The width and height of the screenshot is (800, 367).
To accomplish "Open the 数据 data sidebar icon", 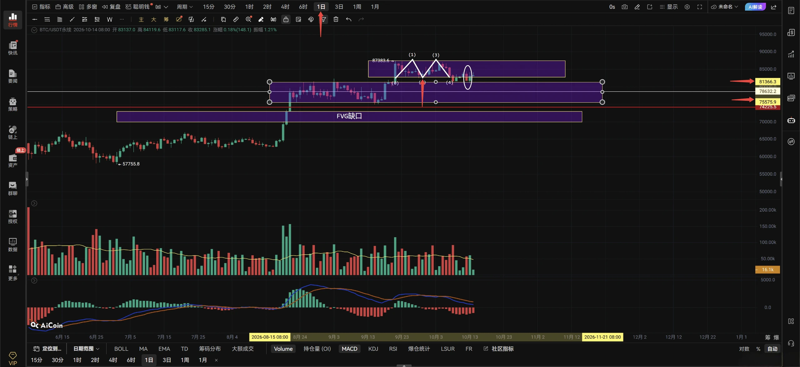I will pos(12,245).
